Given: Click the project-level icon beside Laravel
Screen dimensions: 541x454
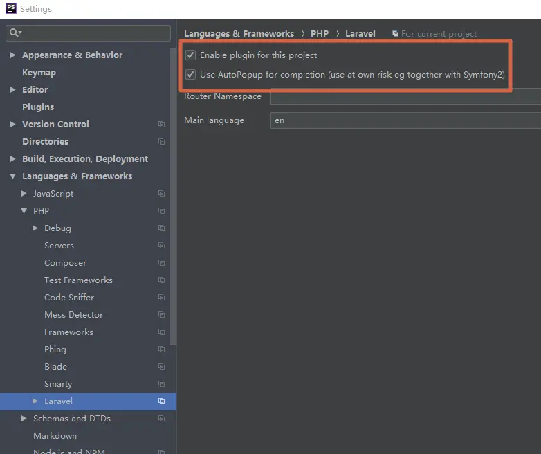Looking at the screenshot, I should click(161, 401).
